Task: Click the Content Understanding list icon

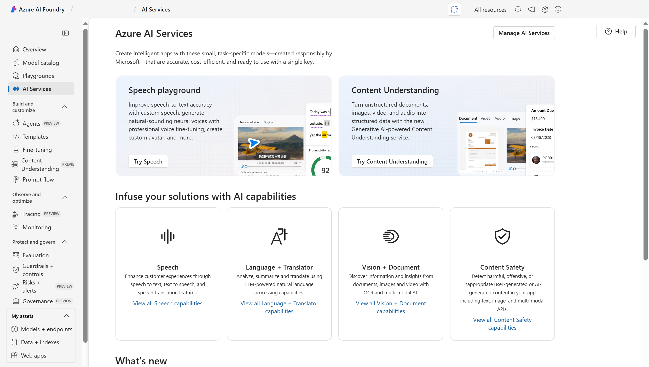Action: (15, 164)
